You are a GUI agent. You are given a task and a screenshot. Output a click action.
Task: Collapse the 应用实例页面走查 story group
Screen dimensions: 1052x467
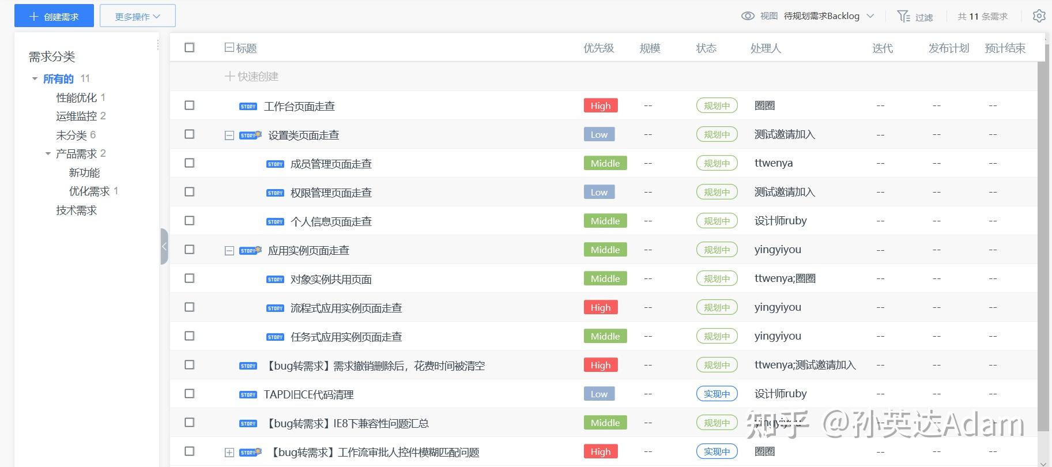click(x=229, y=251)
